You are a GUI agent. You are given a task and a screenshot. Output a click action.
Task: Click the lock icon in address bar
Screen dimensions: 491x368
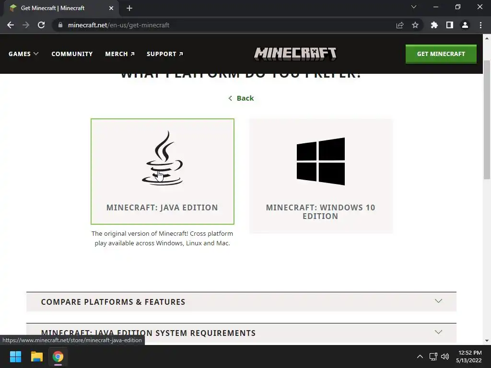pyautogui.click(x=60, y=25)
